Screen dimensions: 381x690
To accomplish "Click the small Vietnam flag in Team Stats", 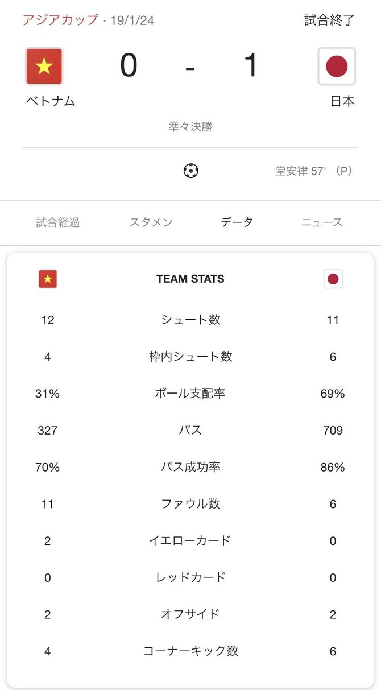I will (x=48, y=279).
